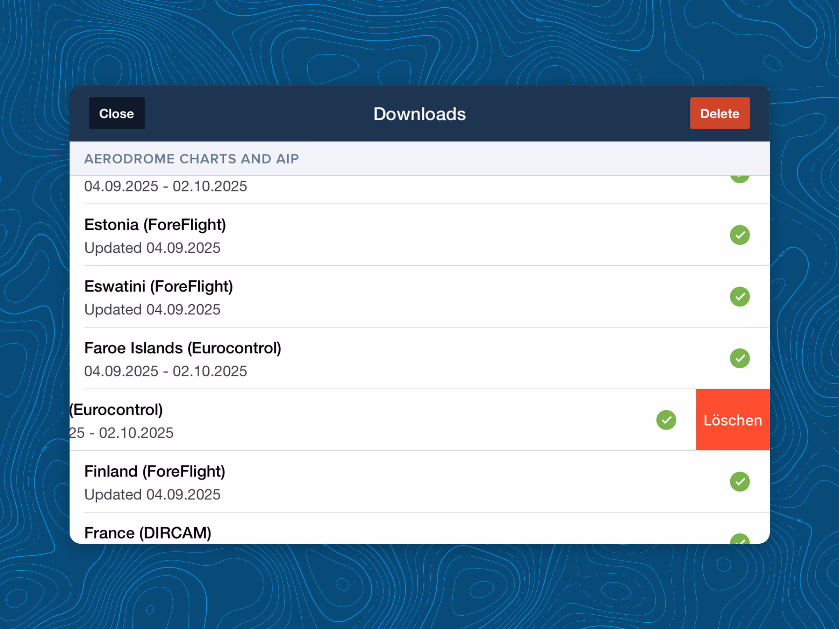The height and width of the screenshot is (629, 839).
Task: Select Faroe Islands (Eurocontrol) row
Action: coord(379,358)
